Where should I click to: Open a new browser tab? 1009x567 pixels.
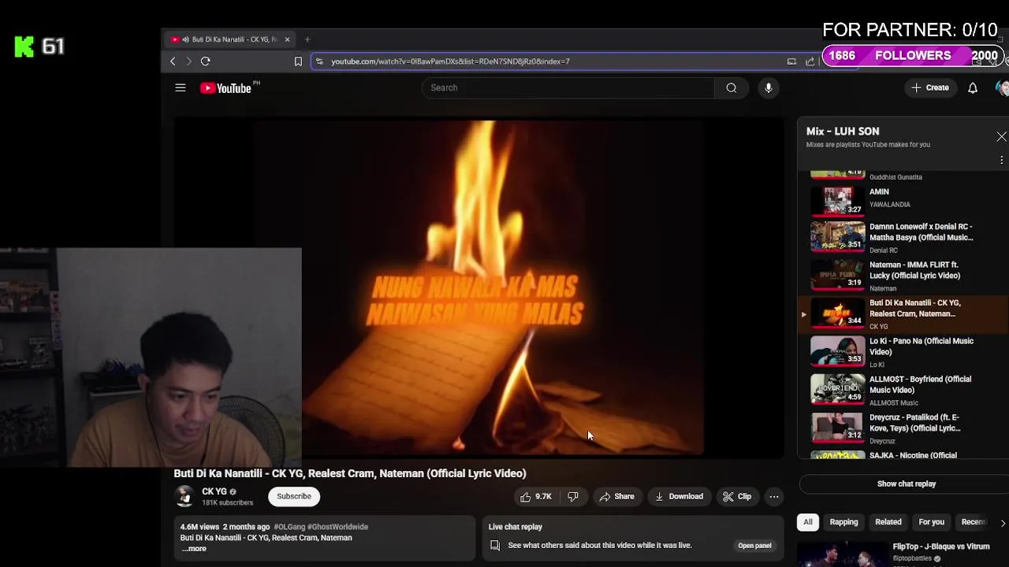tap(307, 39)
